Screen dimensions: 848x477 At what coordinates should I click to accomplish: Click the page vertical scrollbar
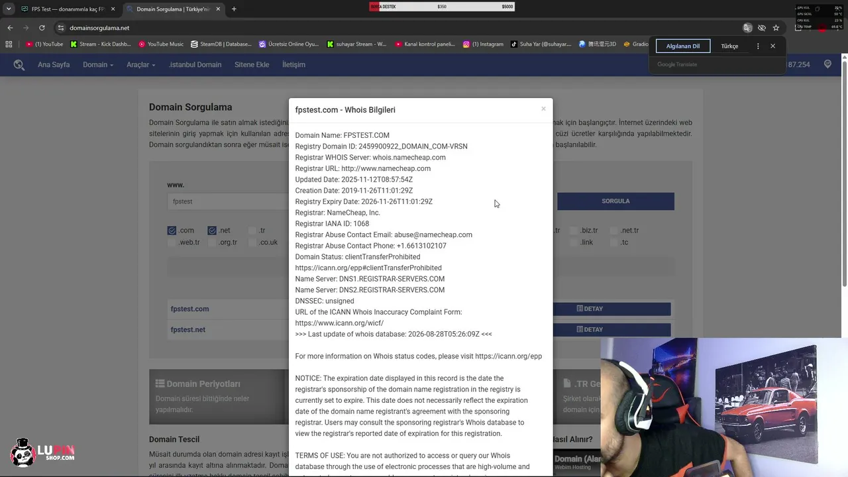(844, 172)
